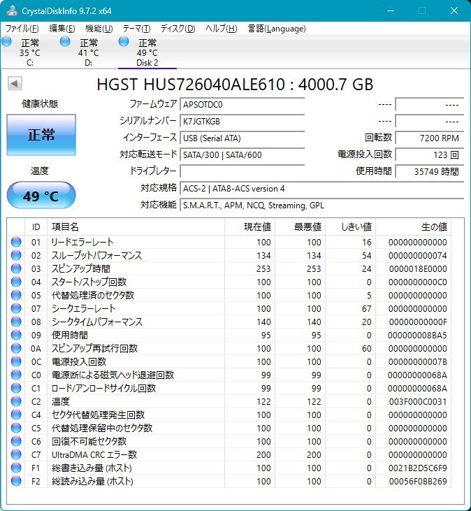Click status icon for 回復不可能セクタ数 row
This screenshot has width=471, height=511.
pos(16,441)
